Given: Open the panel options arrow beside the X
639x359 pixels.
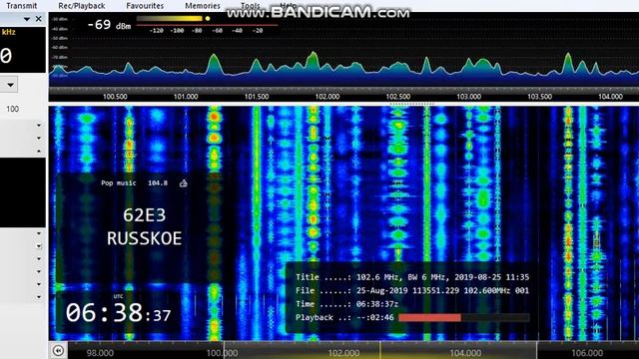Looking at the screenshot, I should (27, 19).
